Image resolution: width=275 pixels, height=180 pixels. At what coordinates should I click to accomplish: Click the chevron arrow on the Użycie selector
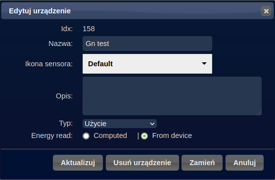[x=152, y=124]
